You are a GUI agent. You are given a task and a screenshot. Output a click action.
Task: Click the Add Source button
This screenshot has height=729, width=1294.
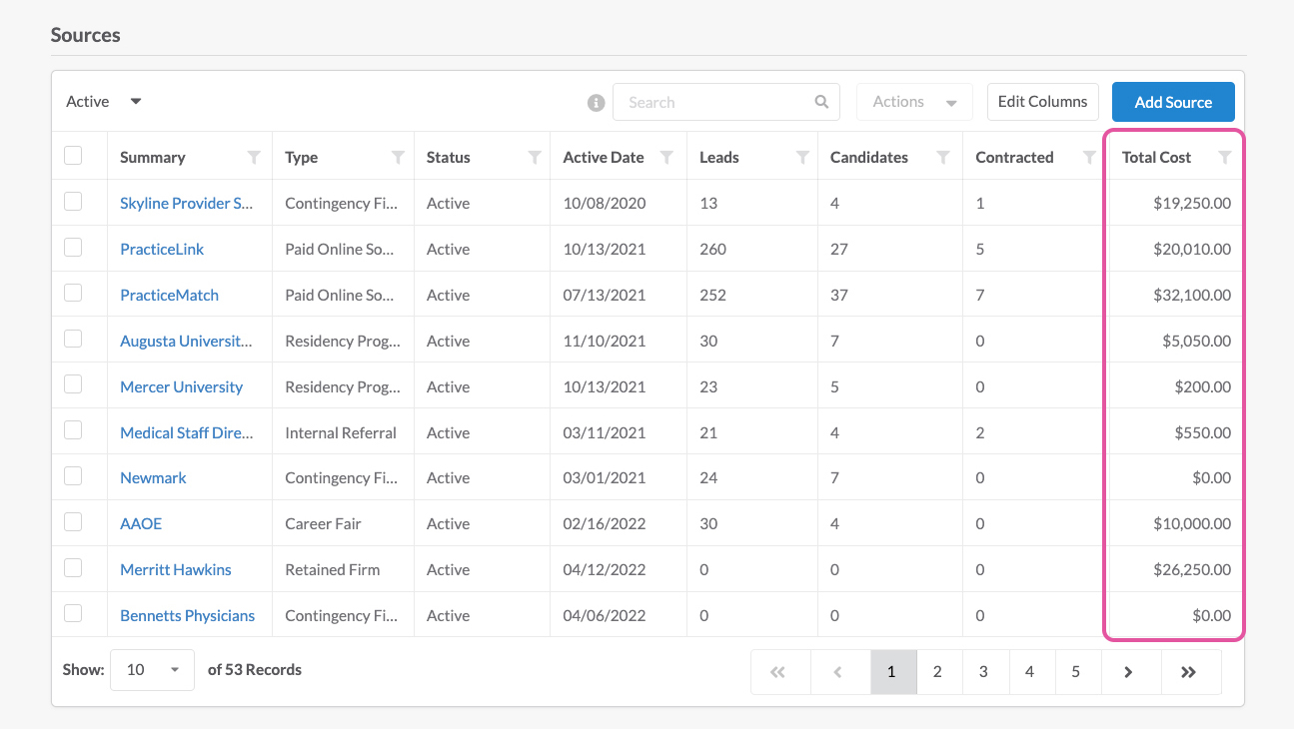[x=1173, y=102]
